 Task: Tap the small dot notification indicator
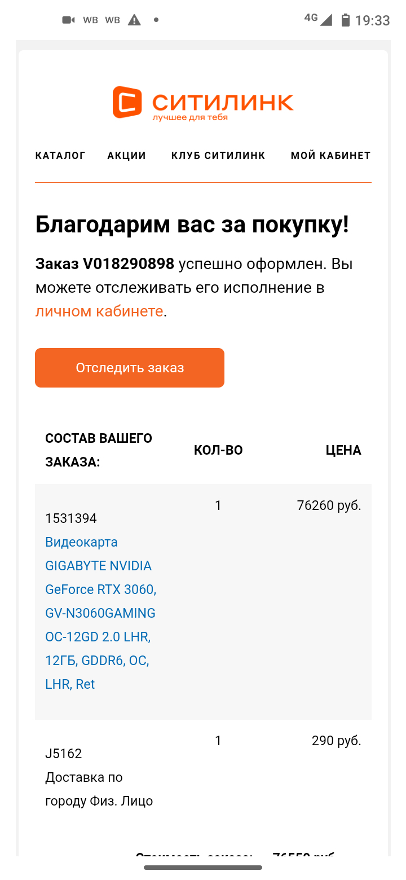click(x=156, y=20)
